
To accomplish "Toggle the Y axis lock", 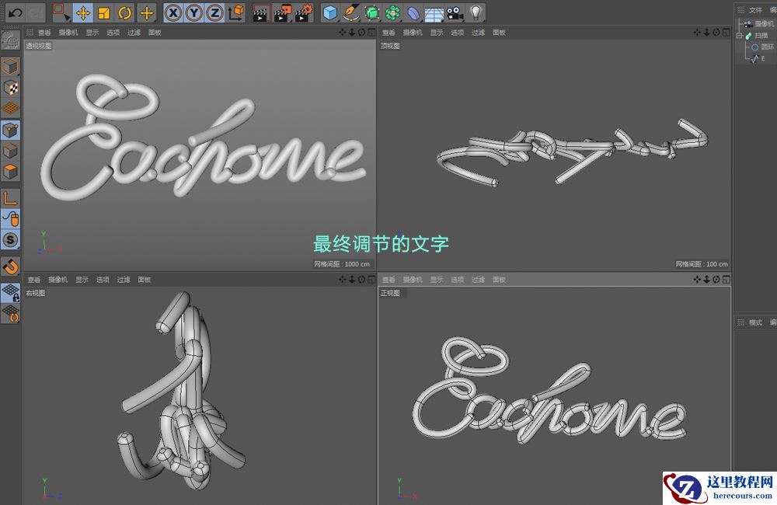I will pos(193,12).
